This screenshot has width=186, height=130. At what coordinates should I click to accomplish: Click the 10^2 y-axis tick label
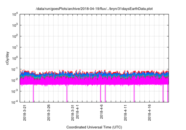pos(15,36)
